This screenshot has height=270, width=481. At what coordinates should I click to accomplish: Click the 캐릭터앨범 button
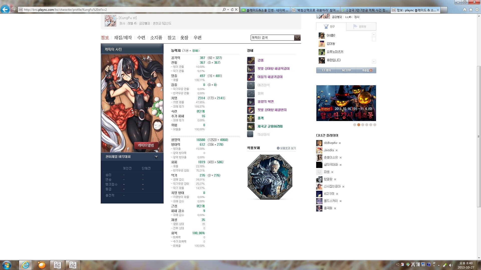pyautogui.click(x=146, y=145)
